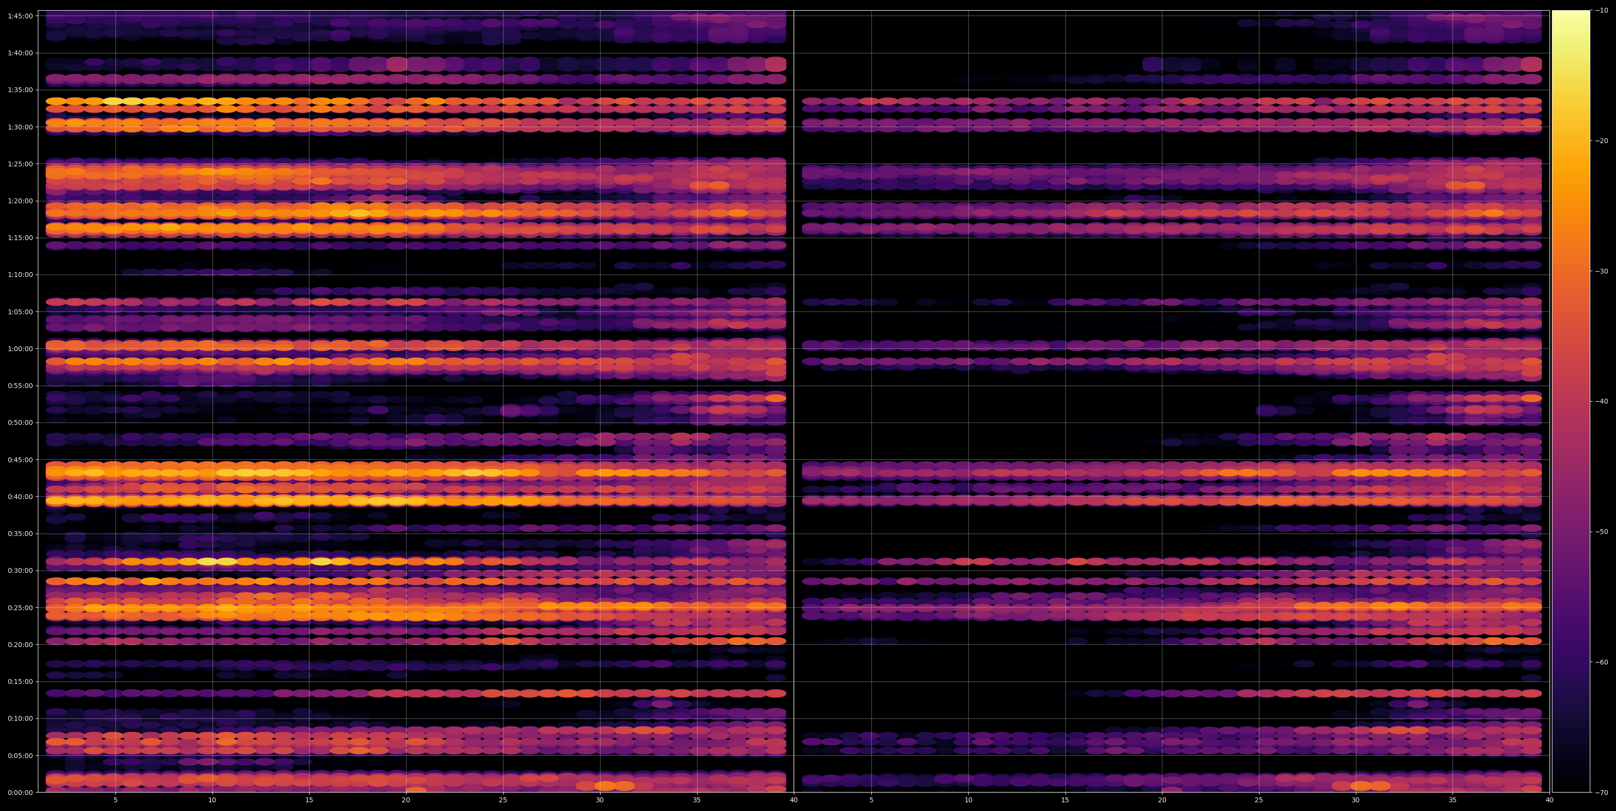Pick x-axis label 35 of the right heatmap
The image size is (1616, 811).
coord(1453,800)
